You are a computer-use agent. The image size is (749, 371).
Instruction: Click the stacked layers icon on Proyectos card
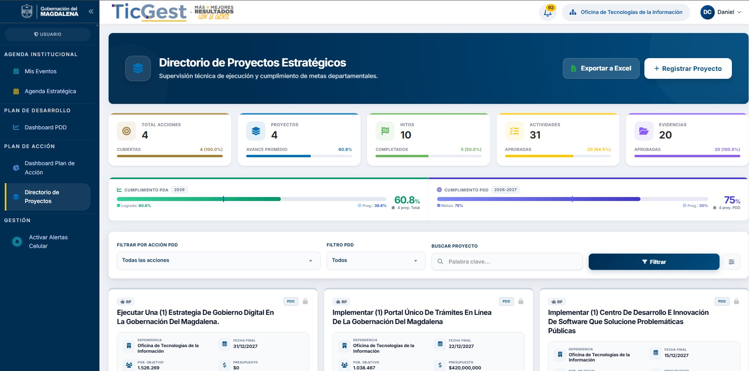[x=256, y=131]
